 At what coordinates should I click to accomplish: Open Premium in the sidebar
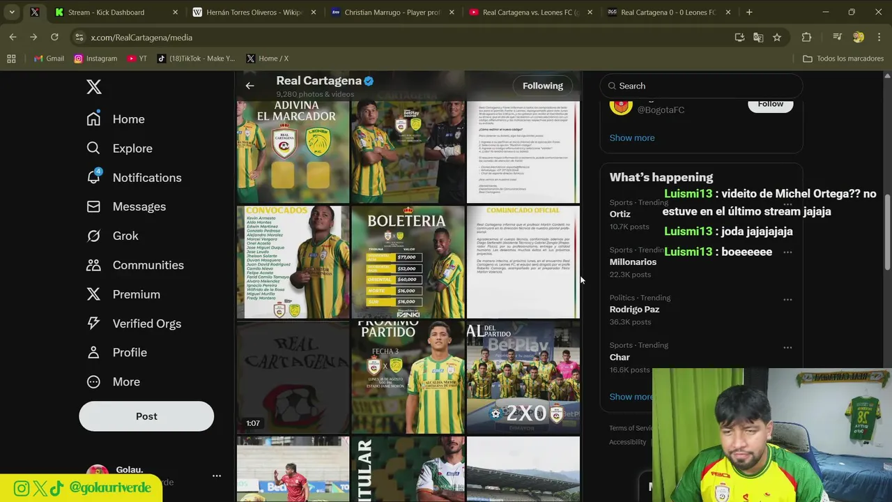[123, 295]
